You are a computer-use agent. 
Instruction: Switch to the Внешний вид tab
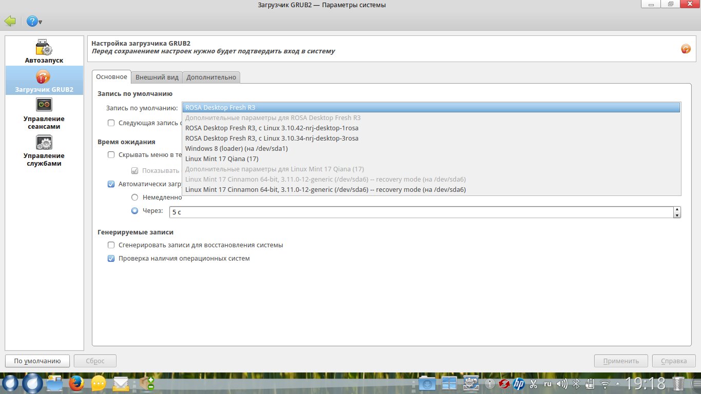(157, 77)
